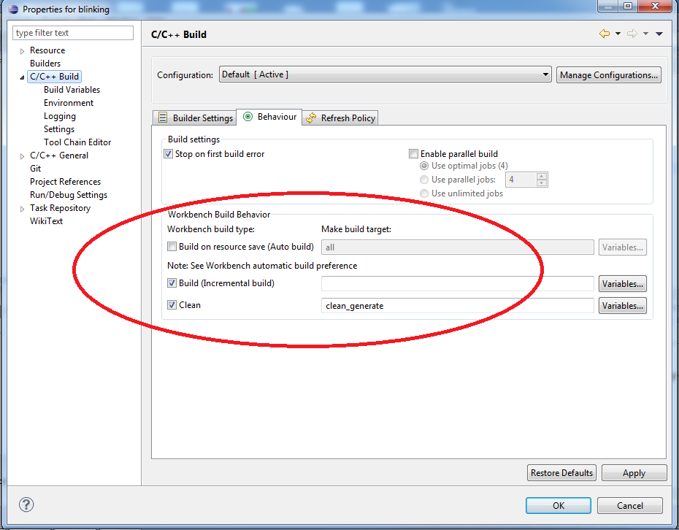This screenshot has width=679, height=530.
Task: Open the view menu triangle in header
Action: [x=659, y=34]
